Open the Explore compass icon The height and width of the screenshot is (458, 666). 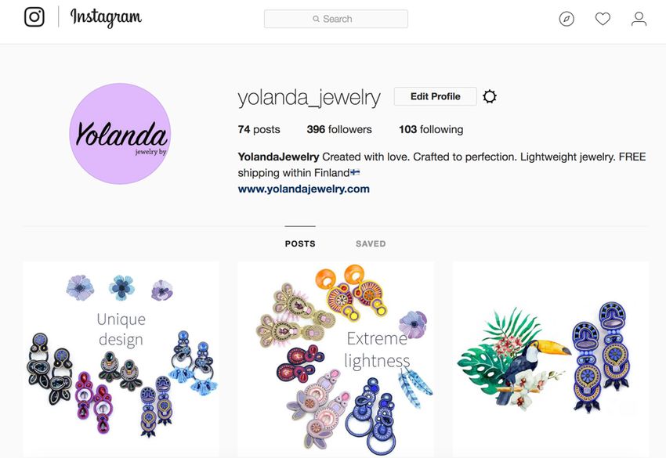click(566, 19)
